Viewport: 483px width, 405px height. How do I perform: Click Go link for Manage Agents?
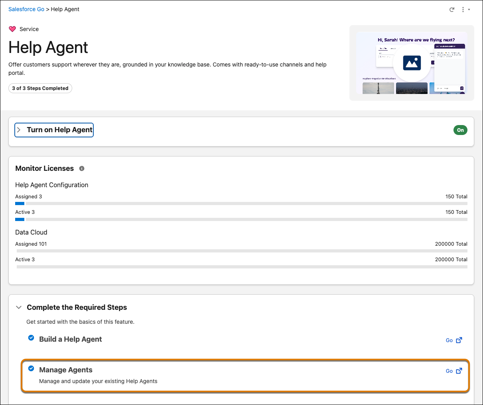click(449, 371)
